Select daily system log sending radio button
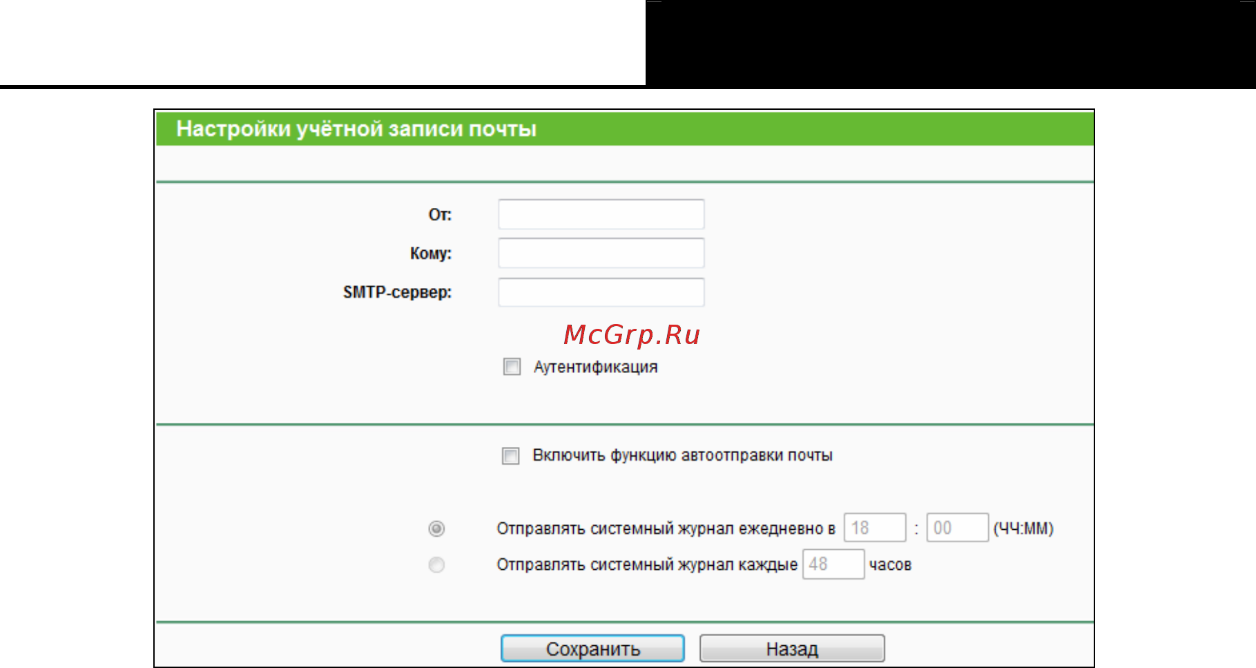The height and width of the screenshot is (668, 1256). click(x=436, y=528)
